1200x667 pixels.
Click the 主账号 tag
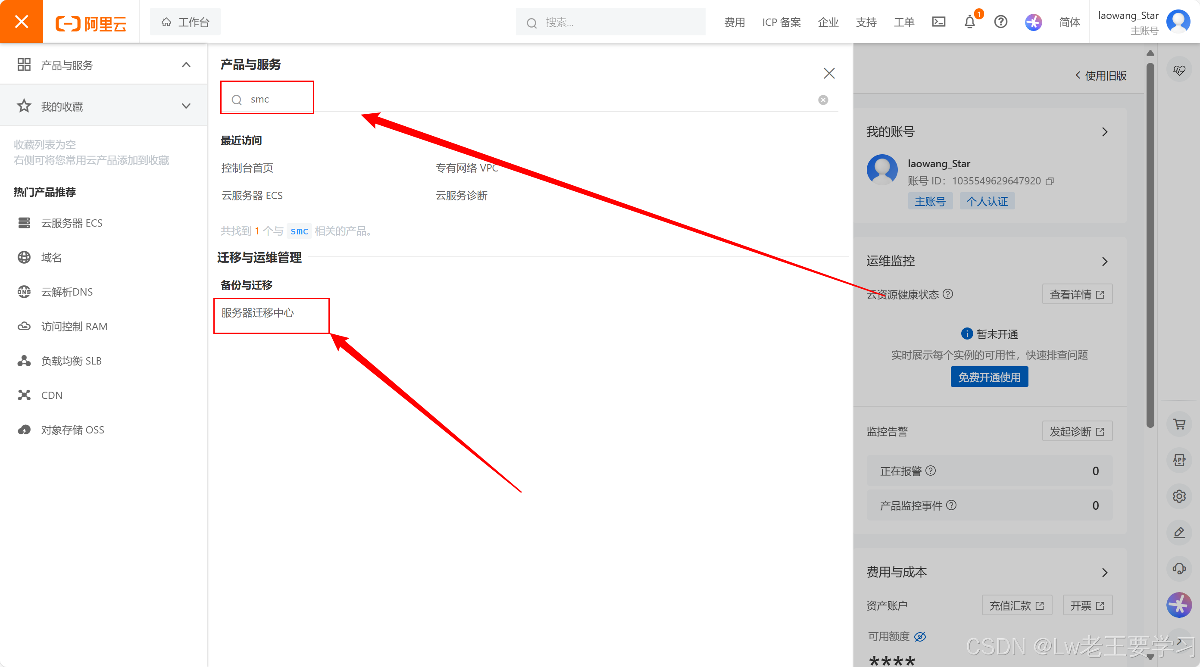(930, 201)
